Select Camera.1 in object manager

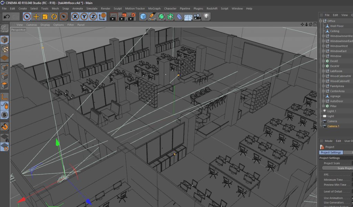[333, 126]
